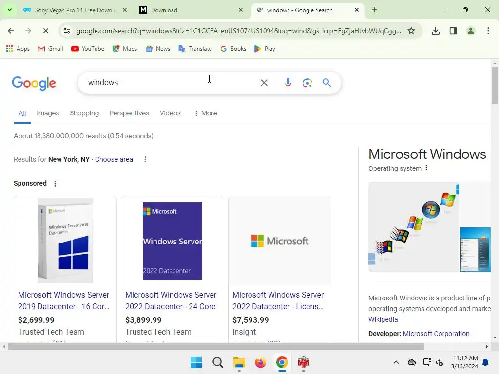
Task: Open taskbar clock showing 11:12 AM
Action: tap(464, 362)
